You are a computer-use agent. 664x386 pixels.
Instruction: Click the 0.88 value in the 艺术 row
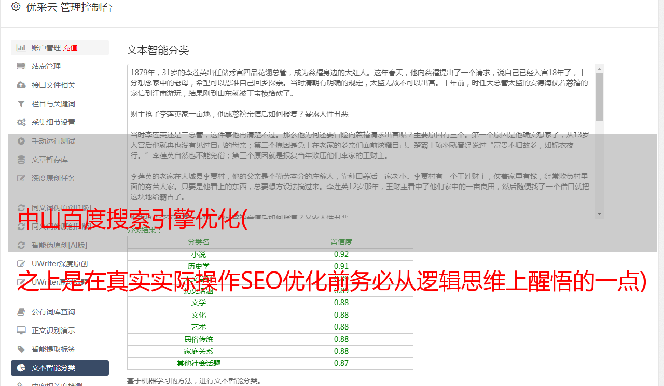tap(341, 327)
